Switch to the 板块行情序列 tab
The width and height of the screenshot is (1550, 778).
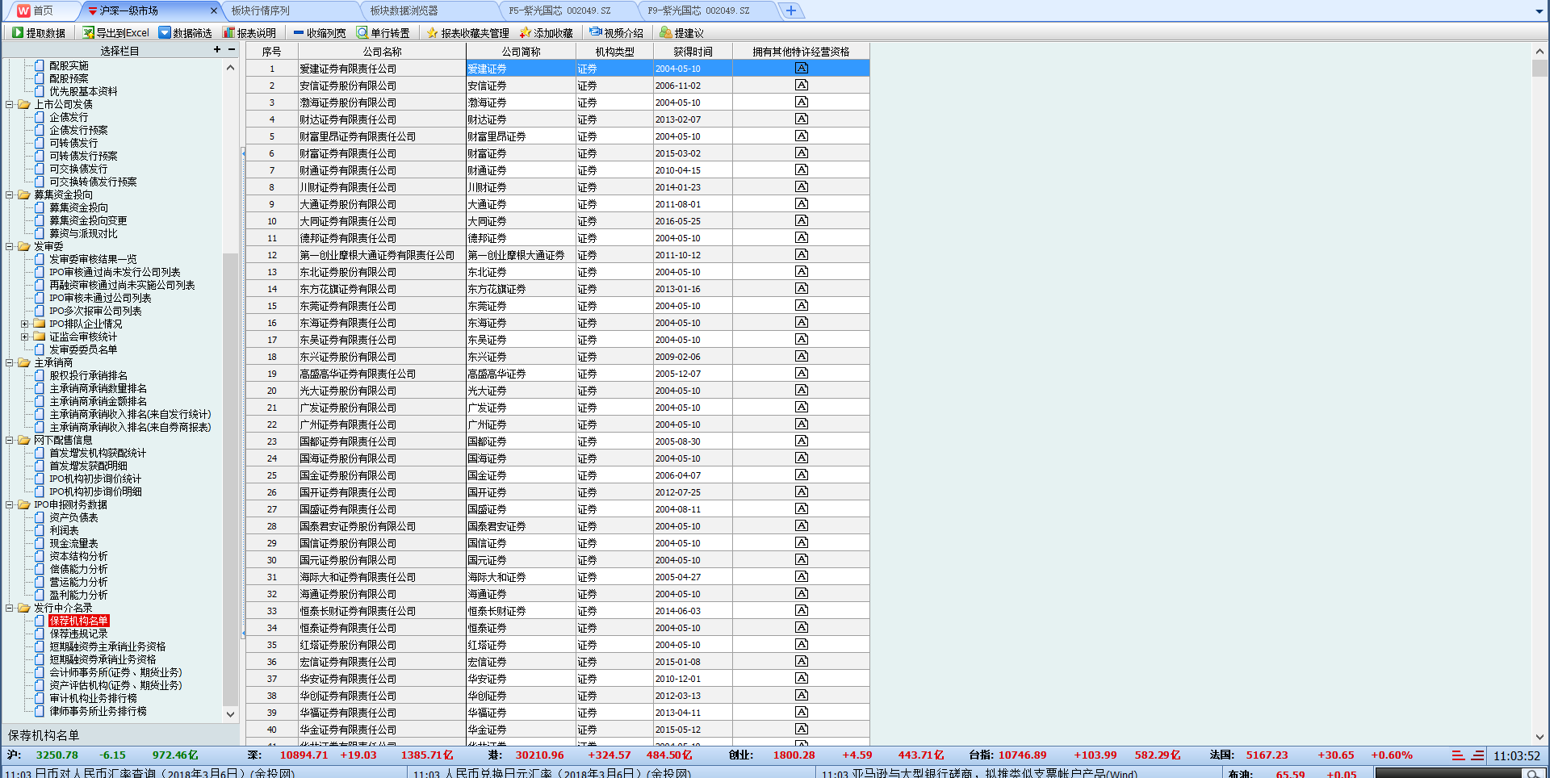tap(260, 10)
